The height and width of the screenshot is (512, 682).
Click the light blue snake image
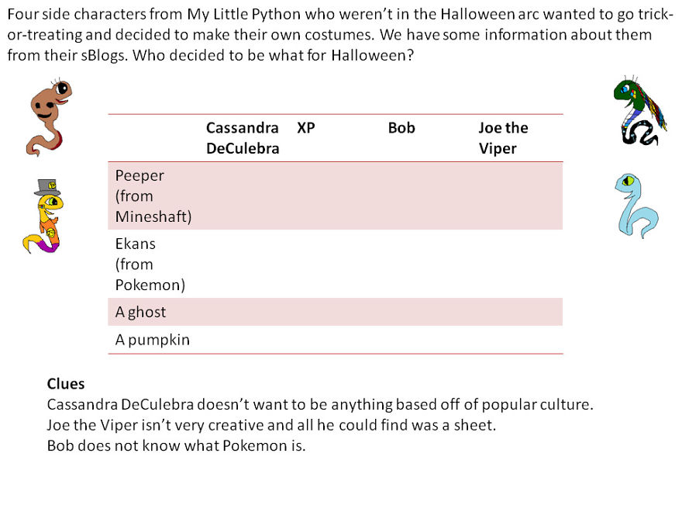point(636,206)
